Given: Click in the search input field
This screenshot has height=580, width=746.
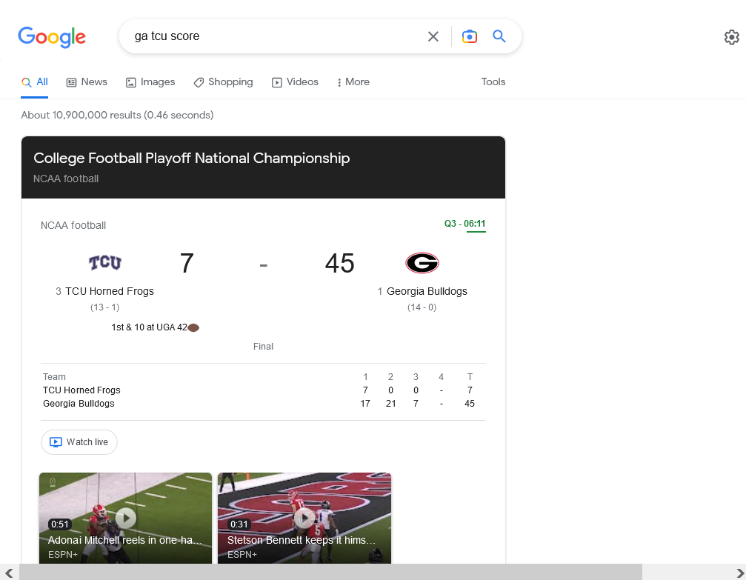Looking at the screenshot, I should pos(274,36).
